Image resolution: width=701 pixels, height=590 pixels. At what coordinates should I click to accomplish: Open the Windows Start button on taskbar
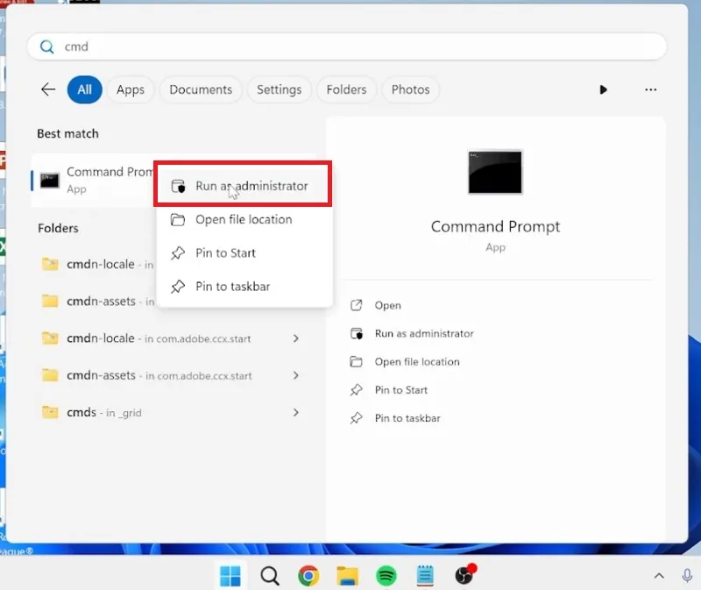(x=230, y=576)
